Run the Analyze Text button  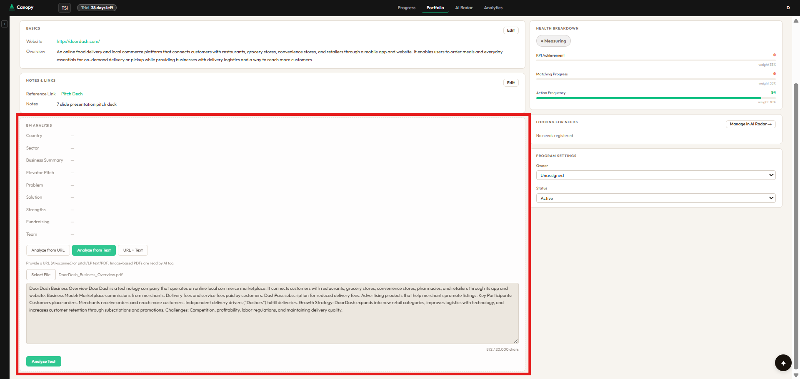(x=44, y=362)
